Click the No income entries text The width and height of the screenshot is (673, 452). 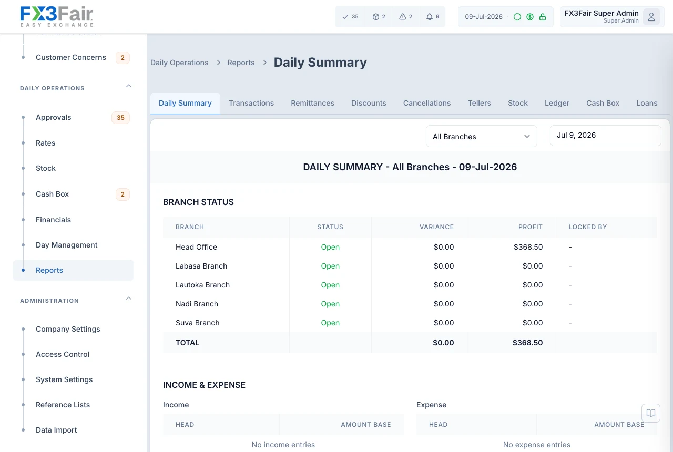(283, 445)
